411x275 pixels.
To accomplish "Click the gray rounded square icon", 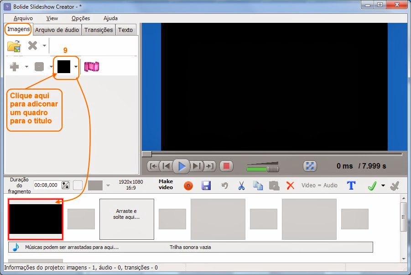I will coord(39,67).
